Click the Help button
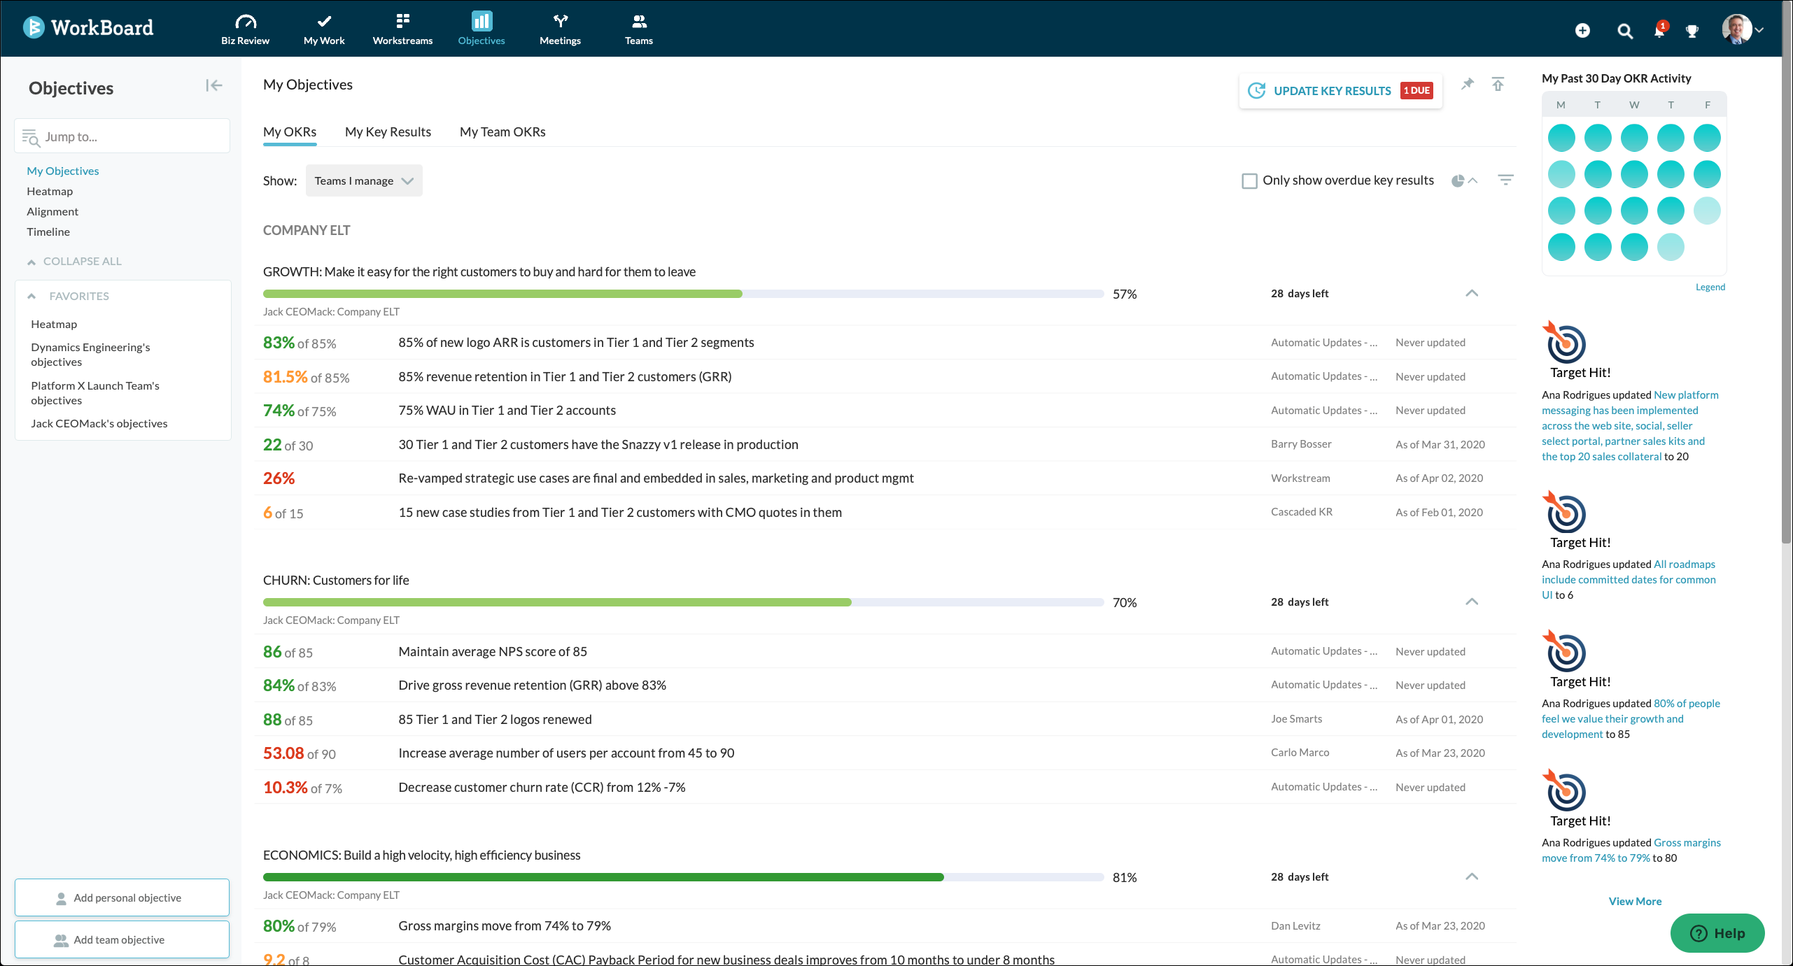 coord(1717,933)
